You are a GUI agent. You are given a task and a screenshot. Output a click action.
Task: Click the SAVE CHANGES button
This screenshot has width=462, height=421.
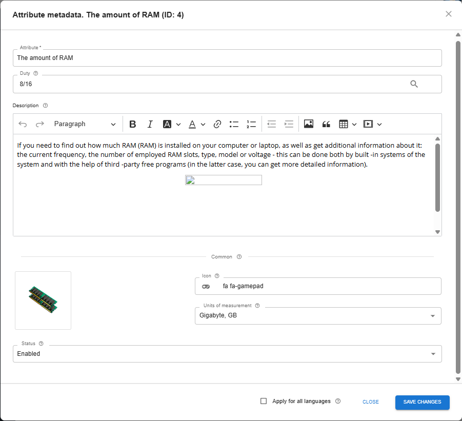click(x=422, y=402)
